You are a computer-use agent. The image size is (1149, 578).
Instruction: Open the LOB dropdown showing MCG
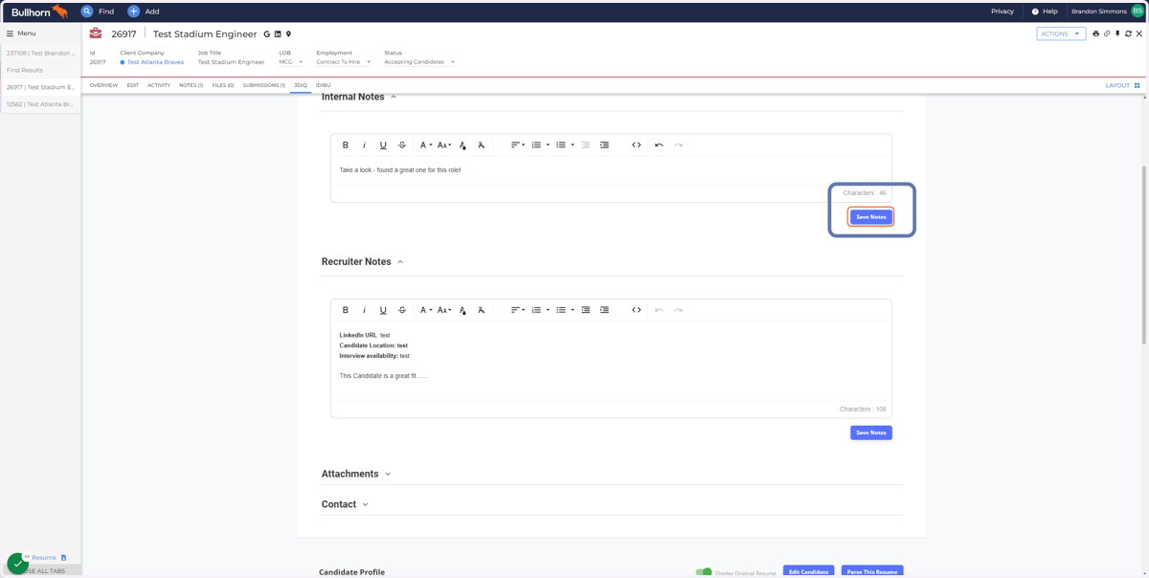tap(291, 62)
